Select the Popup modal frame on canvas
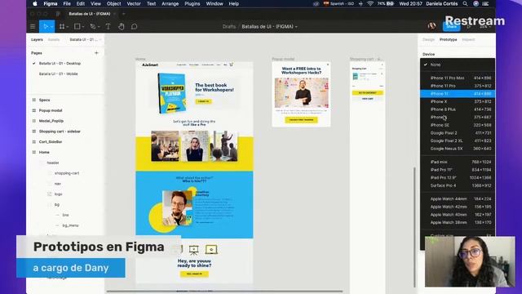Screen dimensions: 522x294 tap(301, 95)
